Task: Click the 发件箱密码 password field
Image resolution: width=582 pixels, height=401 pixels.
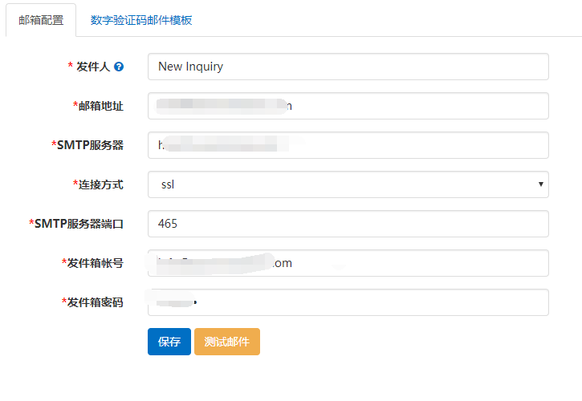Action: [x=348, y=302]
